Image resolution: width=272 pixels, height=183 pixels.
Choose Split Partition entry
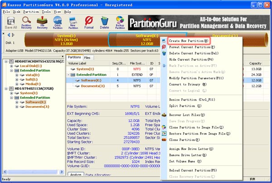tap(185, 106)
